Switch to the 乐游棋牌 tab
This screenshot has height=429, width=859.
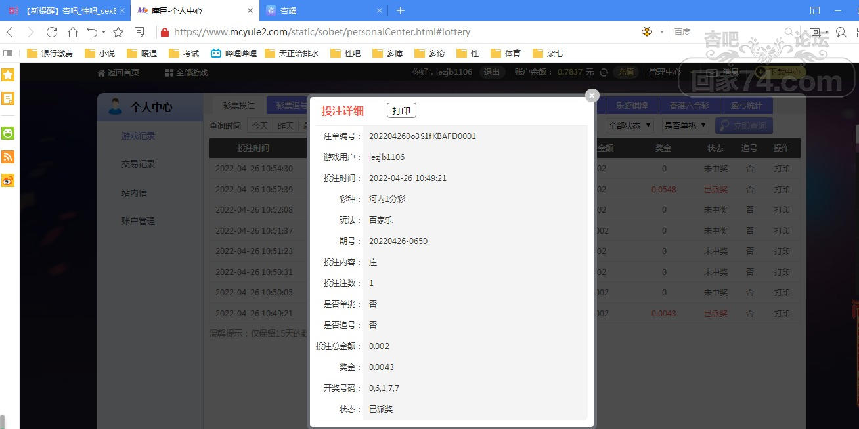tap(632, 105)
